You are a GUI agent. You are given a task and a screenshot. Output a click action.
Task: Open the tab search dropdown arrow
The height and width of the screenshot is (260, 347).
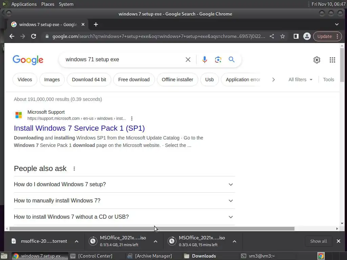(336, 24)
